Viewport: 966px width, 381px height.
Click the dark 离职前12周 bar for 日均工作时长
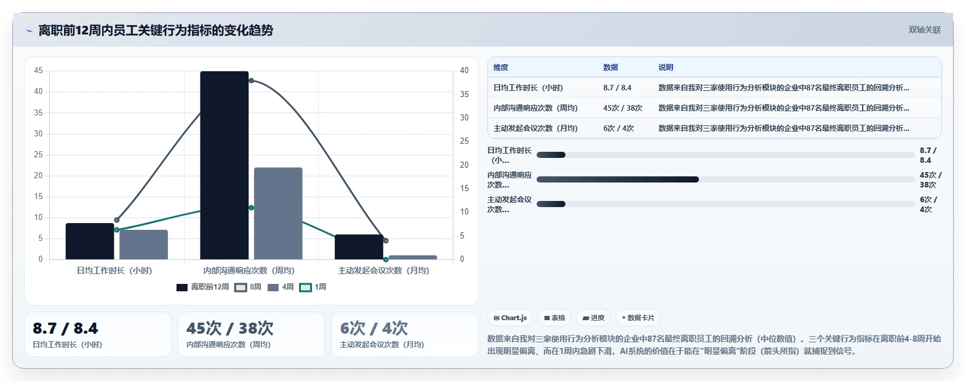tap(90, 241)
